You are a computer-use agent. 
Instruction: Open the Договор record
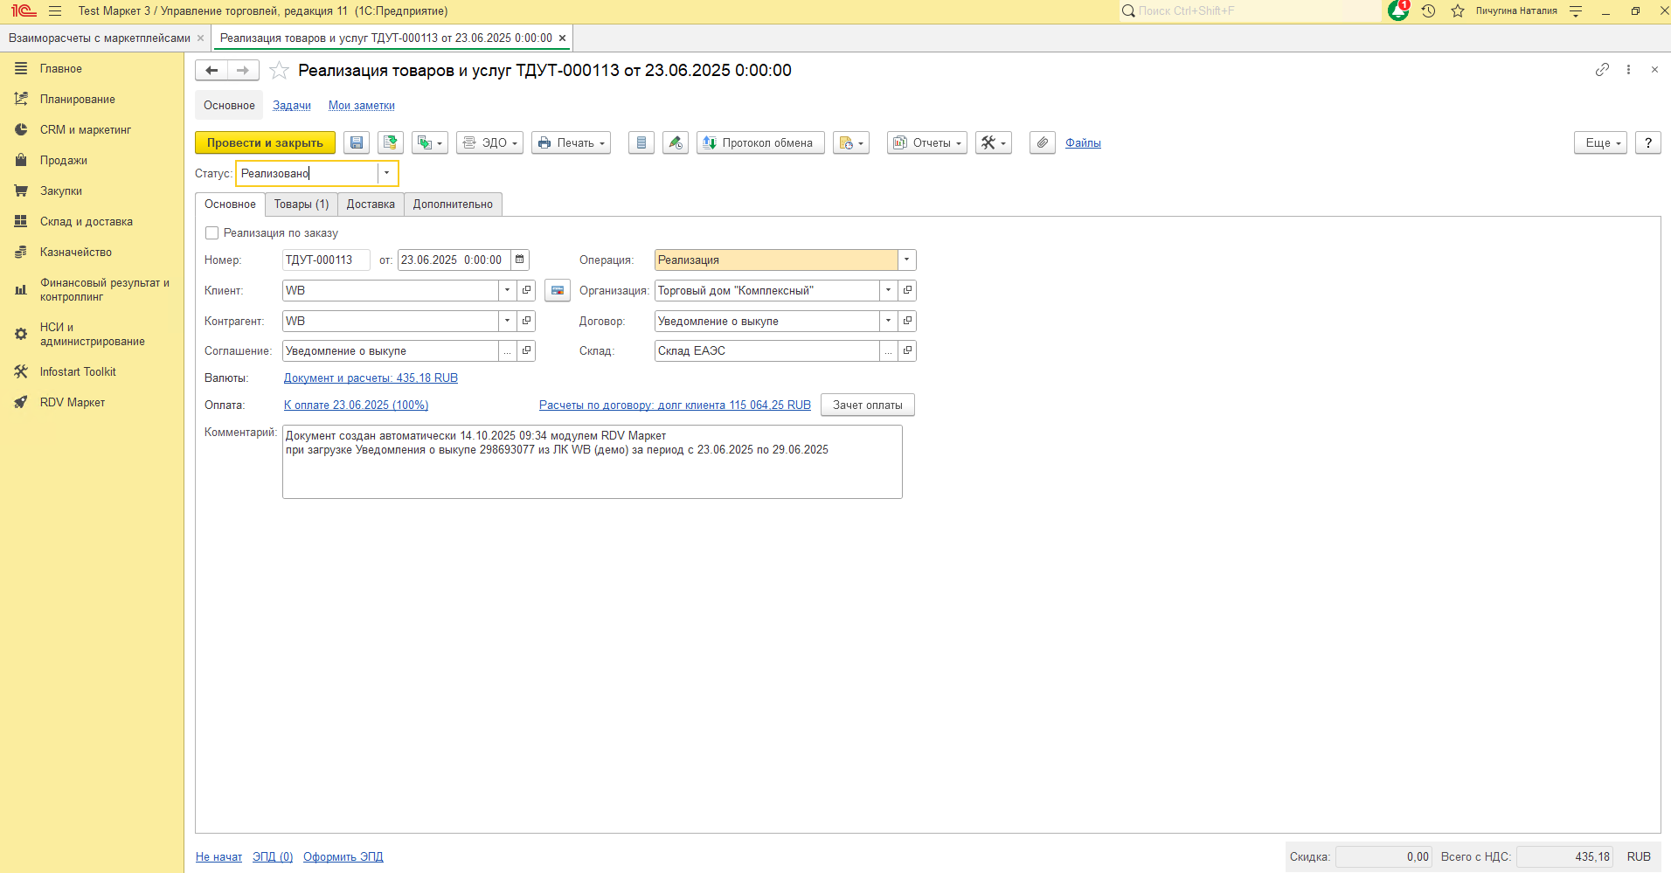907,321
